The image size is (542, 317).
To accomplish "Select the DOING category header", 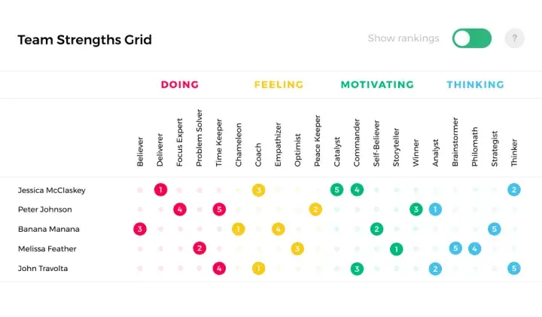I will point(180,84).
